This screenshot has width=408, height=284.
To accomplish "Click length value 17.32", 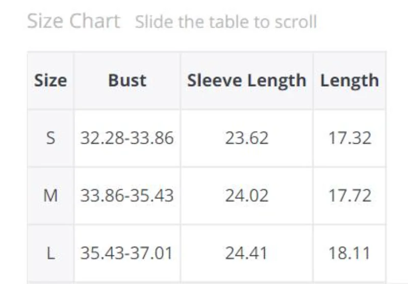I will pos(349,138).
